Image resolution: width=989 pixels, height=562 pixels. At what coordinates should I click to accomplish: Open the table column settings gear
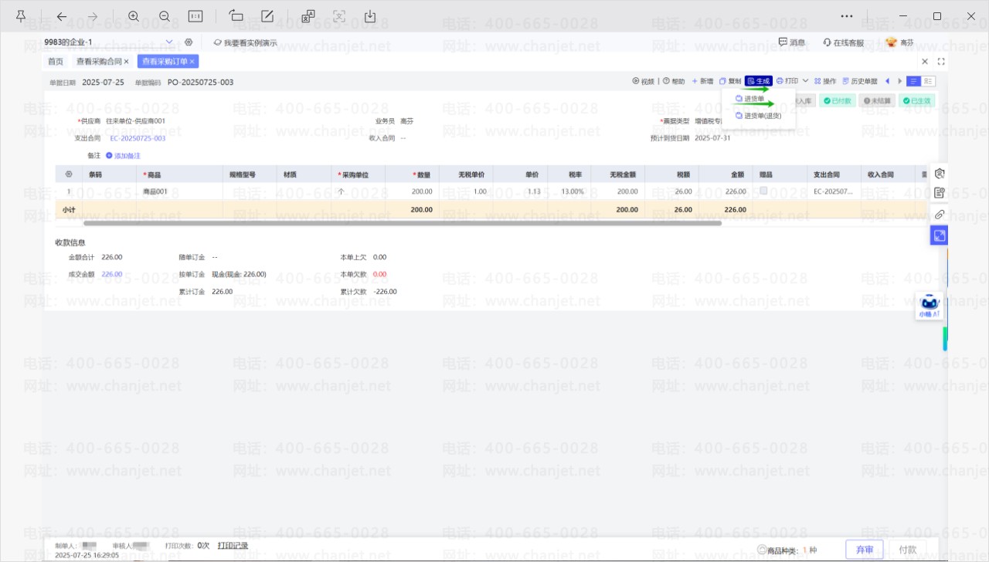coord(69,174)
